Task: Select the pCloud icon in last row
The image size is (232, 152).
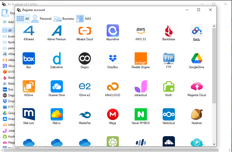Action: [197, 142]
